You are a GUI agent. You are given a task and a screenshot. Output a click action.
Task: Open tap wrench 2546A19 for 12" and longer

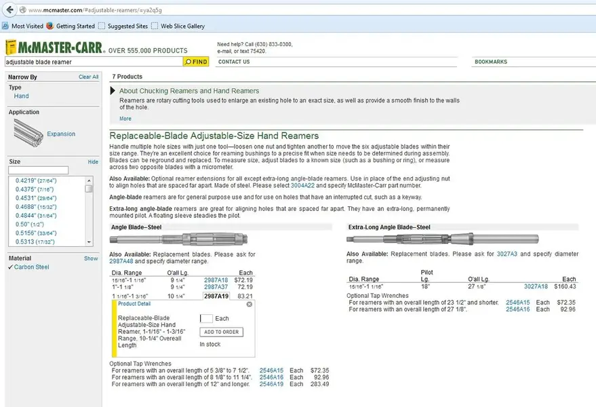point(271,384)
